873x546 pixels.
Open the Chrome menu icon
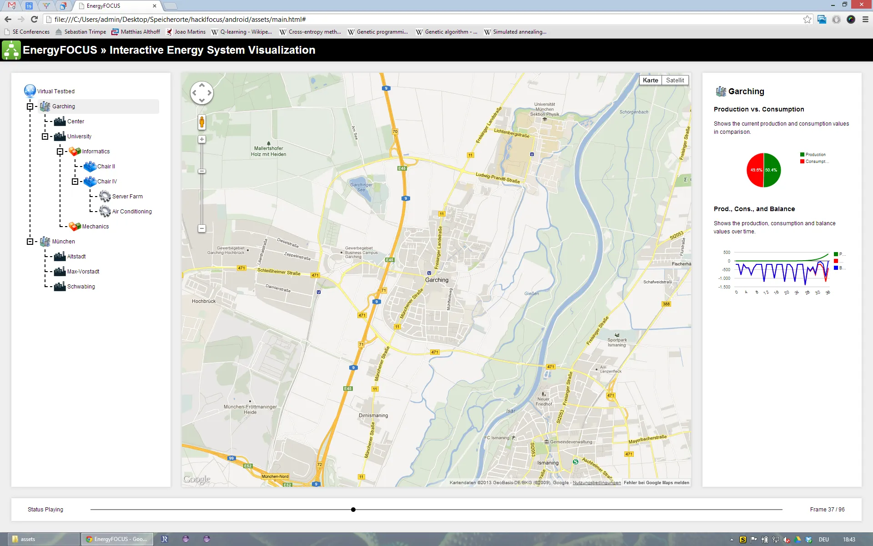[x=866, y=19]
